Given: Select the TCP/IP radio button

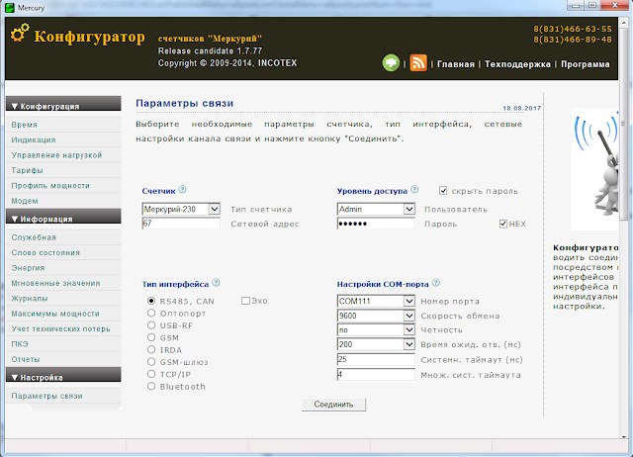Looking at the screenshot, I should click(x=151, y=374).
